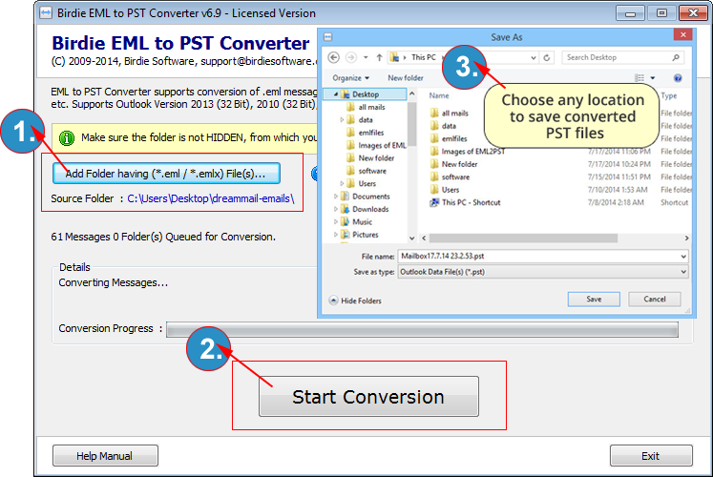Viewport: 713px width, 477px height.
Task: Select 'all mails' in the navigation tree
Action: click(371, 107)
